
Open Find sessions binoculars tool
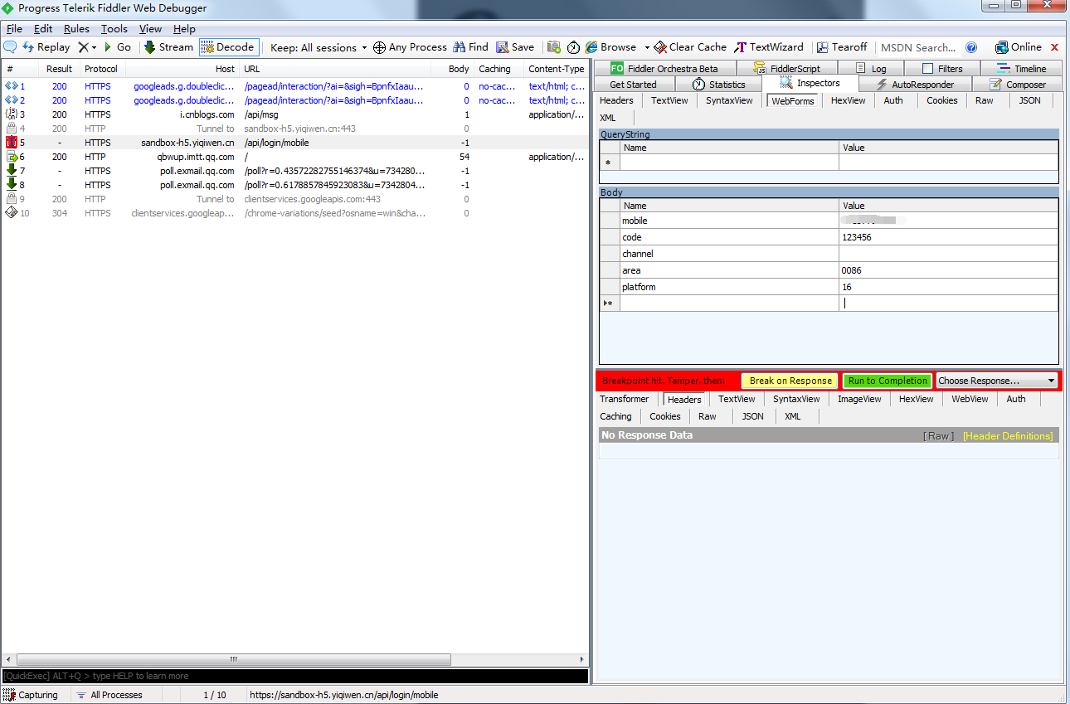tap(470, 47)
